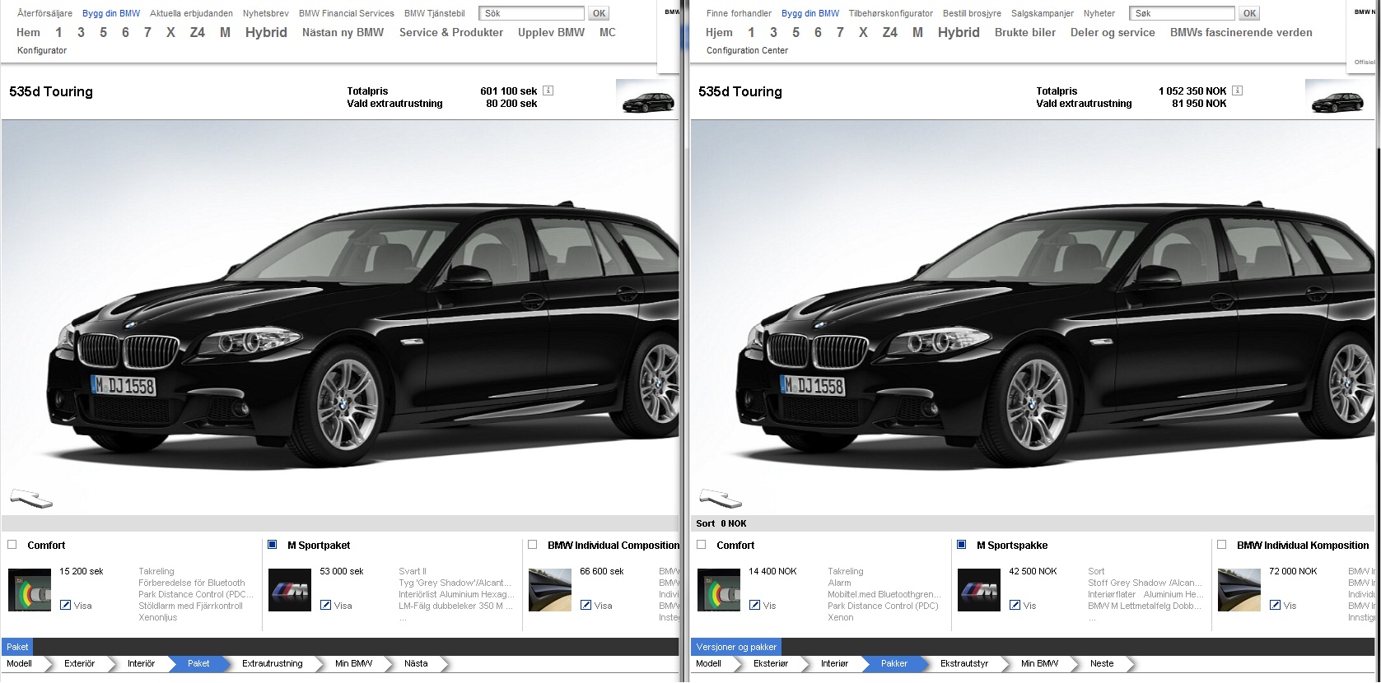Open the Nyhetsbrev link
Viewport: 1381px width, 683px height.
pyautogui.click(x=266, y=13)
